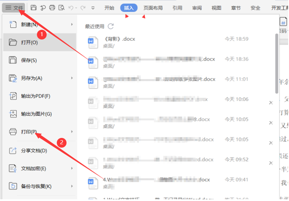Image resolution: width=289 pixels, height=201 pixels.
Task: Expand the New (新建) submenu arrow
Action: [72, 24]
